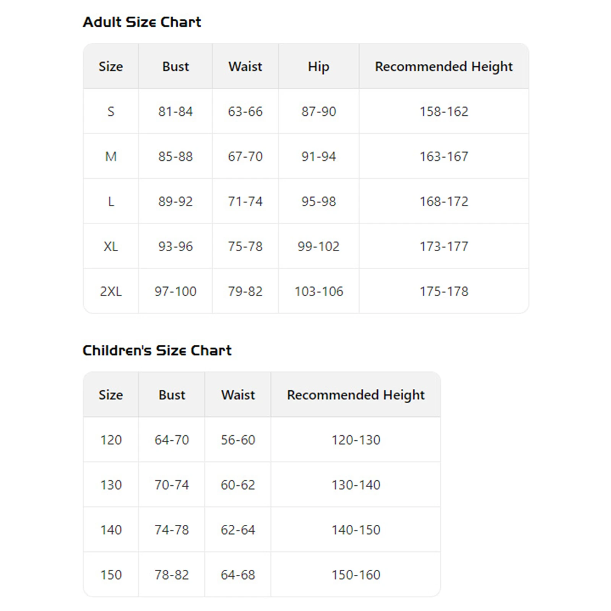Screen dimensions: 611x611
Task: Select the adult Hip column header
Action: coord(318,66)
